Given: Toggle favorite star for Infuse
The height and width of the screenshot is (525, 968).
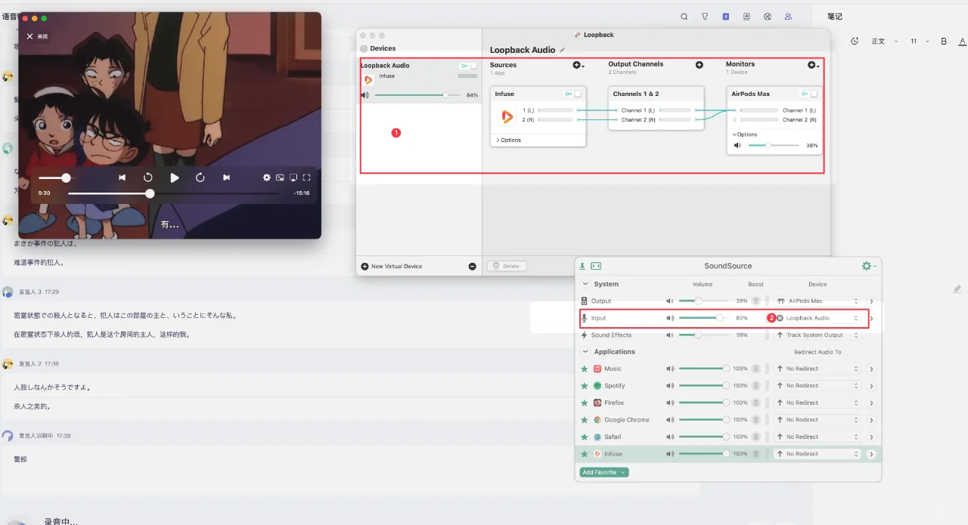Looking at the screenshot, I should coord(585,453).
